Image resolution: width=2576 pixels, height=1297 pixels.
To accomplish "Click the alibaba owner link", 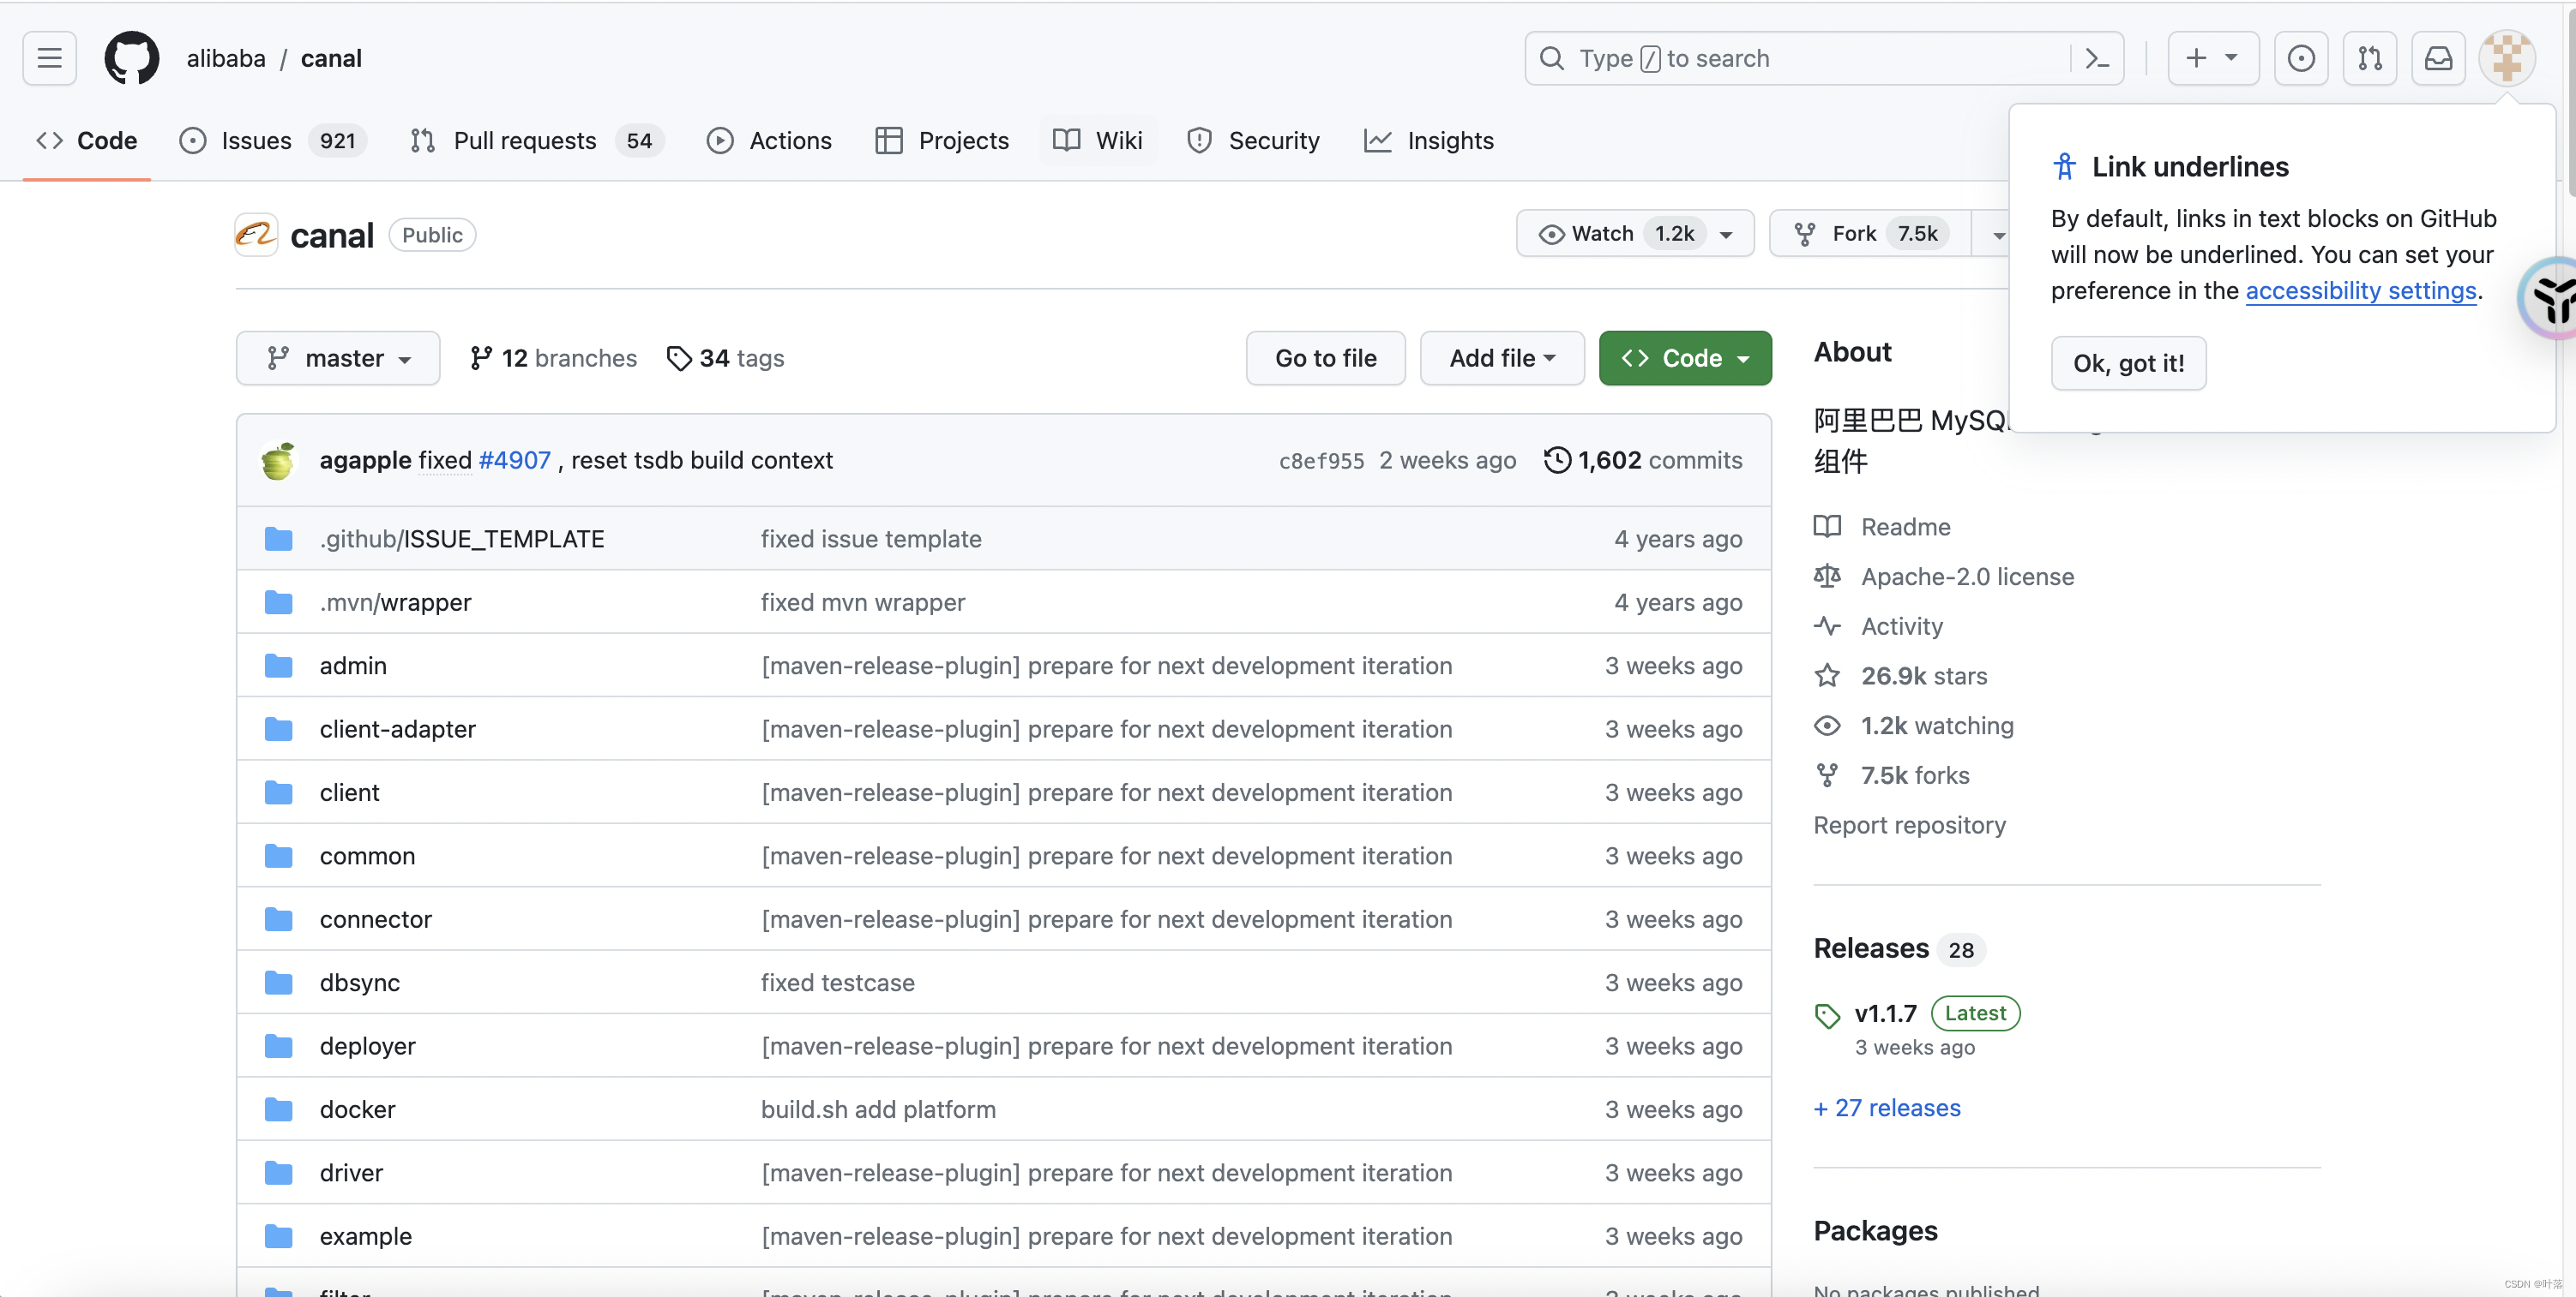I will pyautogui.click(x=226, y=58).
